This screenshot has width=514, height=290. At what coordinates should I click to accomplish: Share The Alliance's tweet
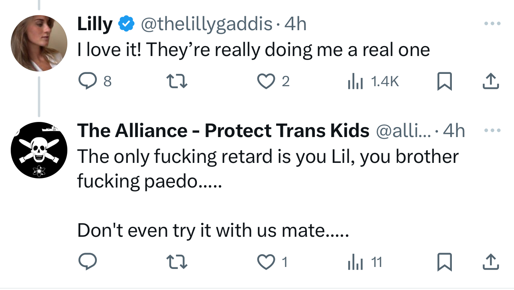point(491,262)
